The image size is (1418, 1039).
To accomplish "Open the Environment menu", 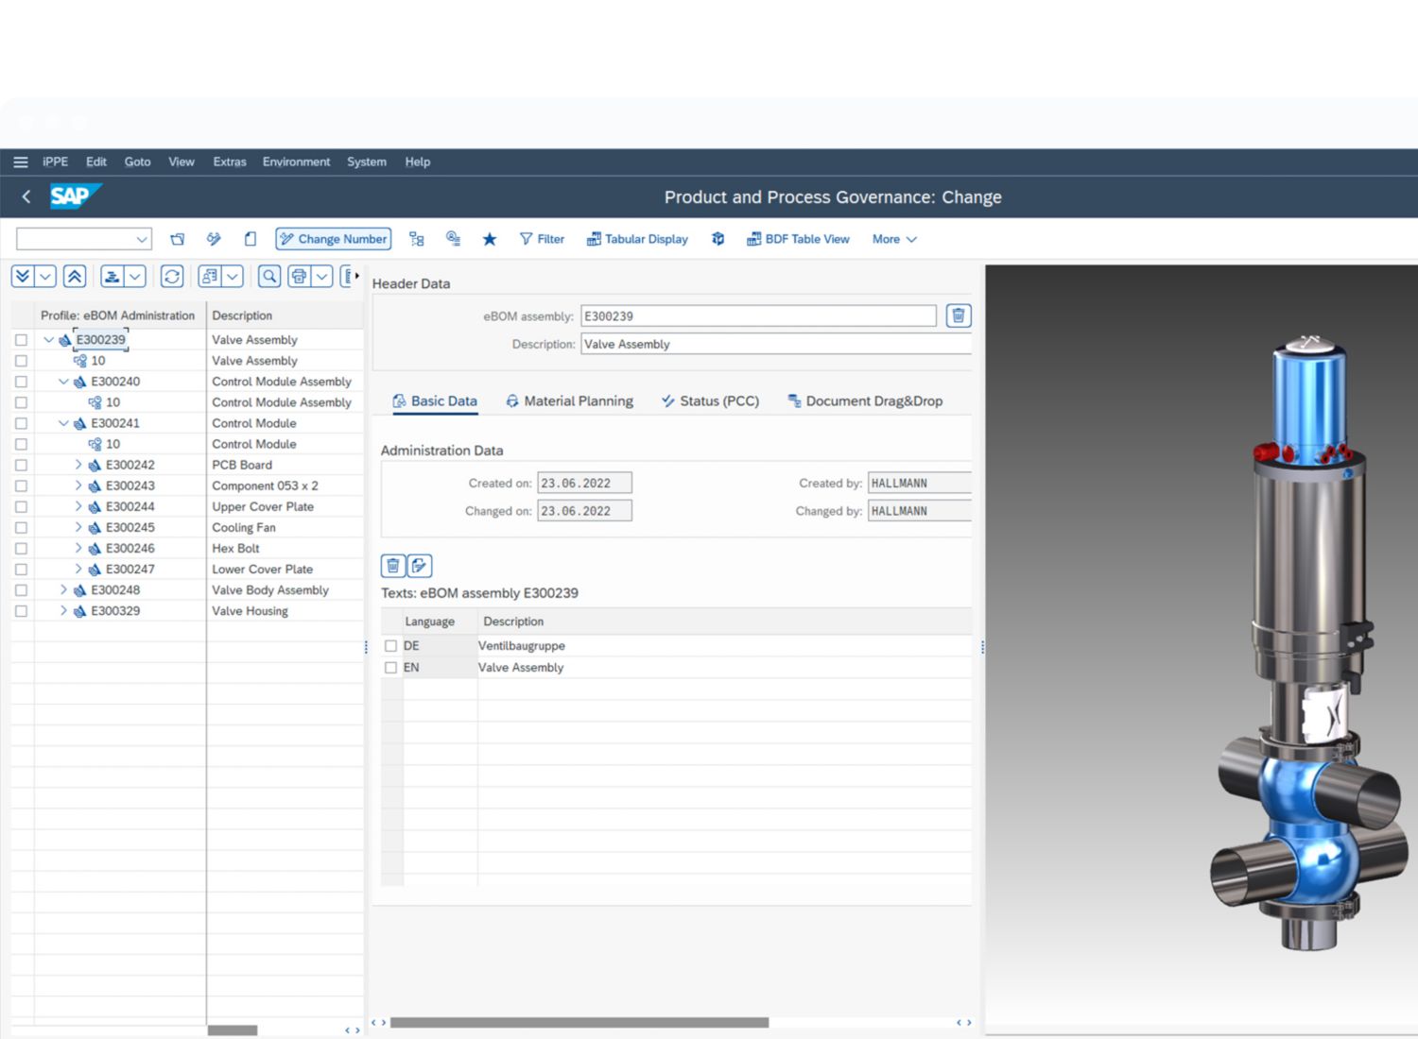I will (x=296, y=162).
